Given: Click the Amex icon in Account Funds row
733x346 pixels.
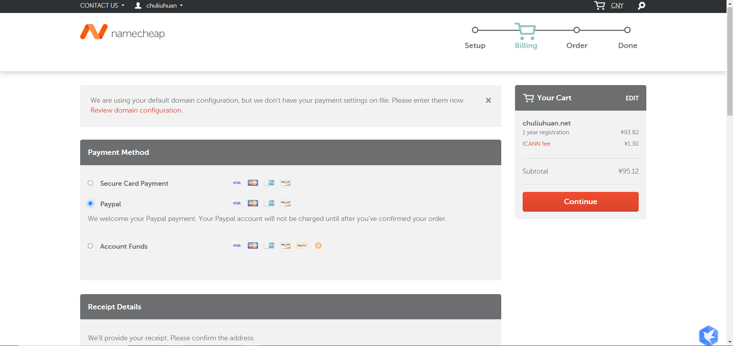Looking at the screenshot, I should (269, 245).
